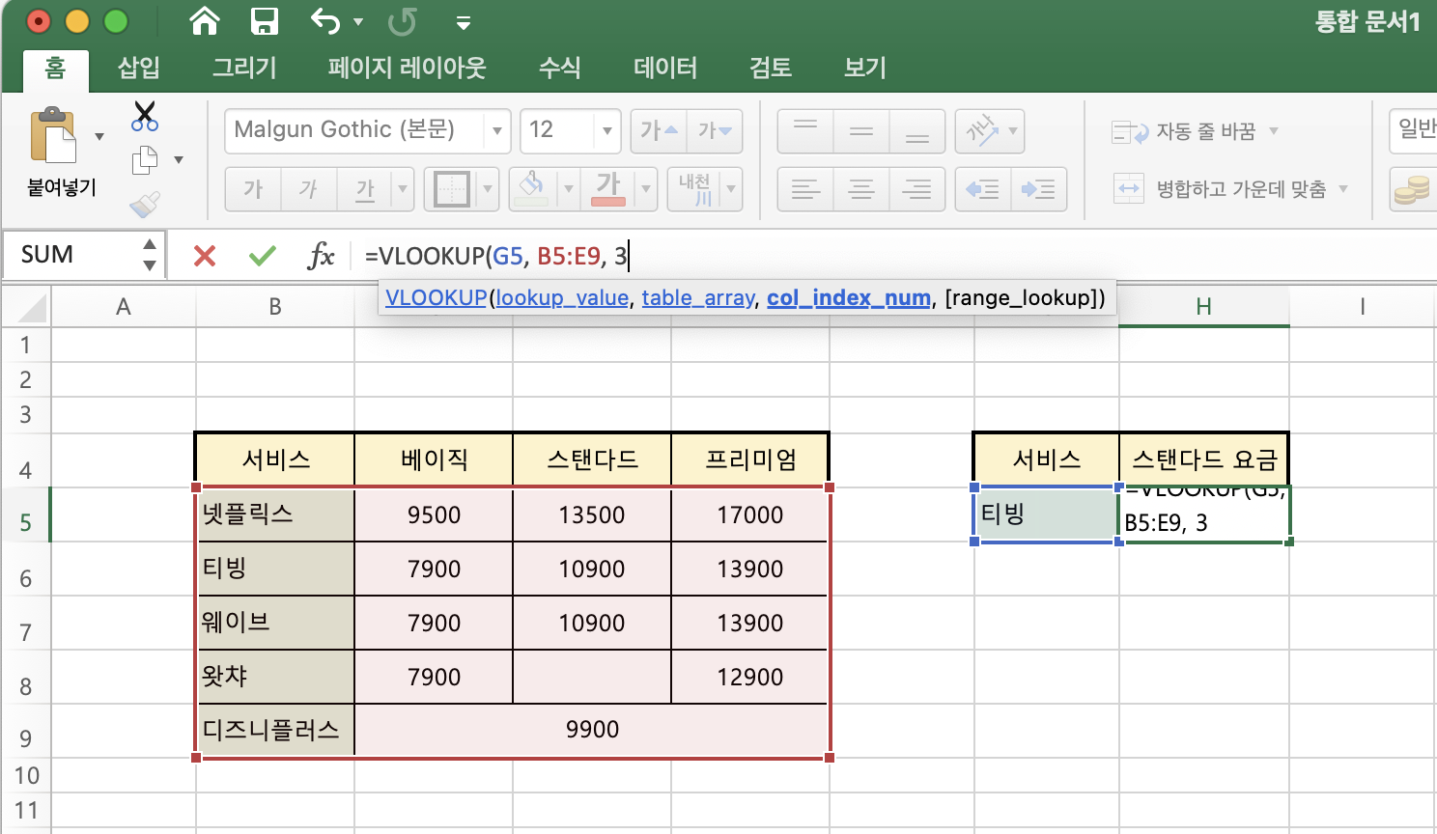
Task: Copy selection with the copy icon
Action: tap(145, 160)
